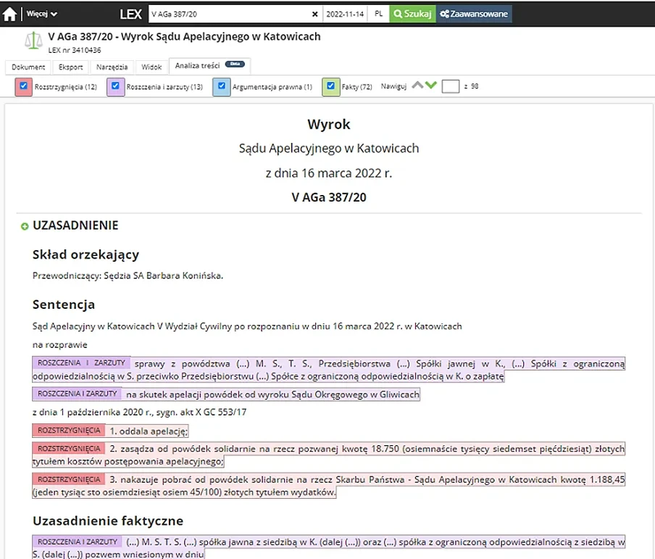Screen dimensions: 655x559
Task: Click the LEX logo
Action: coord(130,15)
